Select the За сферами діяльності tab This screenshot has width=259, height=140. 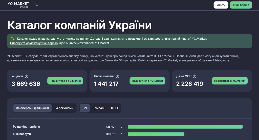tap(32, 108)
